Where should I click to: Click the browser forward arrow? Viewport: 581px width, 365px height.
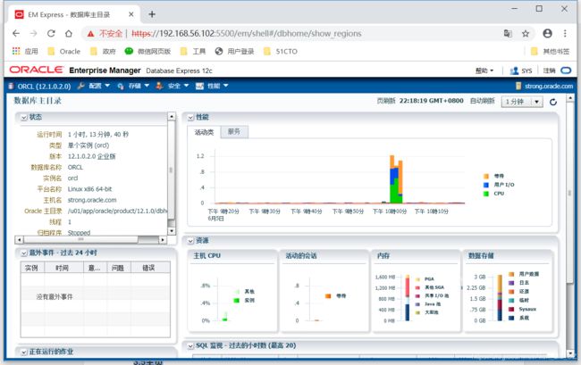pos(33,33)
